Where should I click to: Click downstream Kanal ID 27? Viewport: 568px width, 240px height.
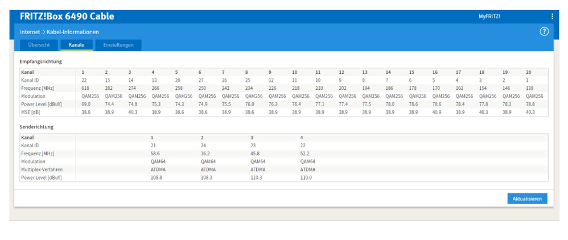coord(201,80)
